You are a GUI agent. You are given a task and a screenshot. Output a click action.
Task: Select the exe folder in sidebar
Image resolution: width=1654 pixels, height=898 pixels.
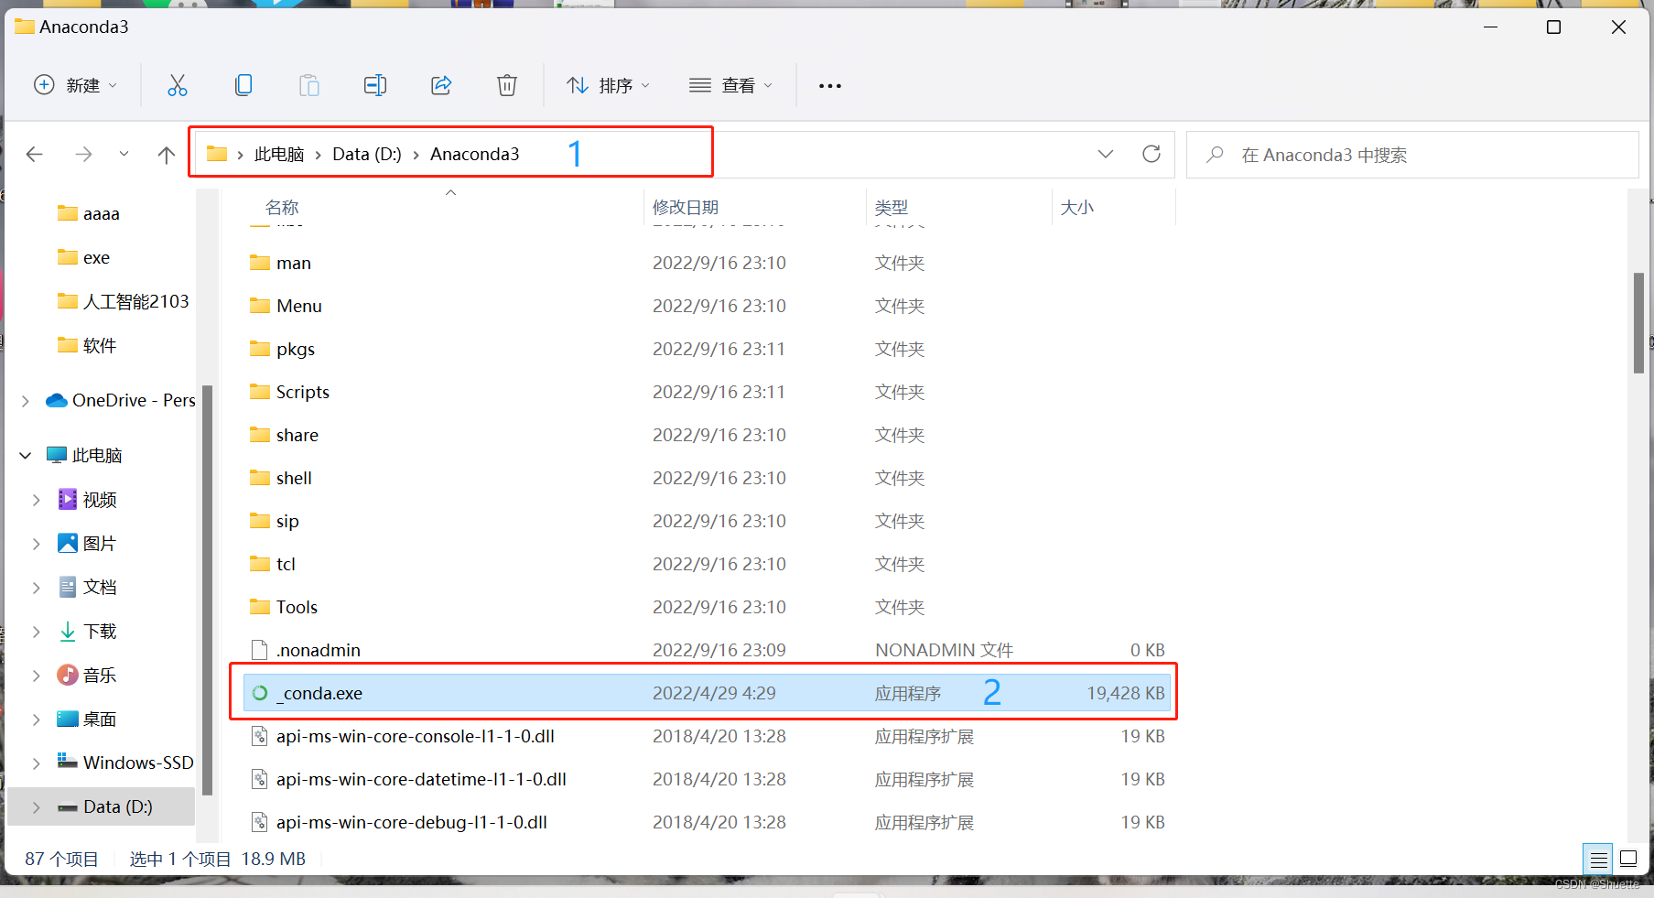pyautogui.click(x=96, y=257)
